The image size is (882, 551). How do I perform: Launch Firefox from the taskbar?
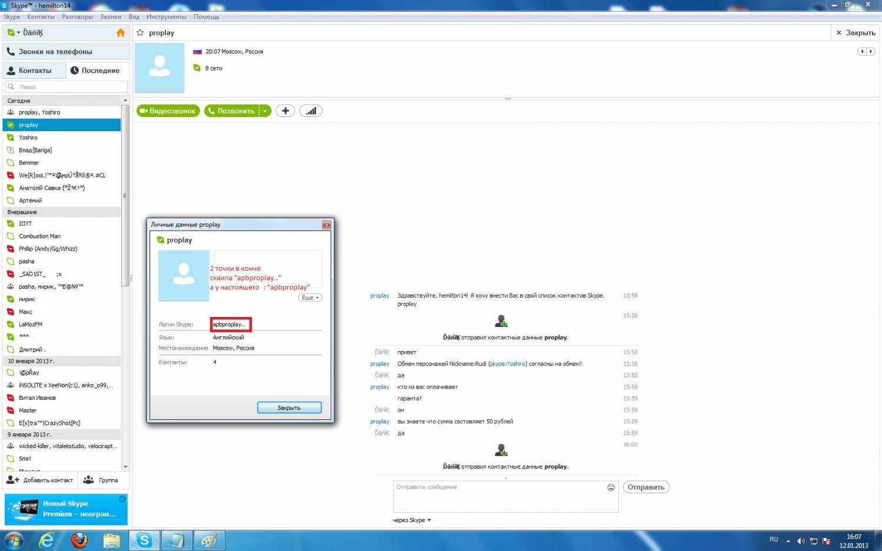coord(79,540)
